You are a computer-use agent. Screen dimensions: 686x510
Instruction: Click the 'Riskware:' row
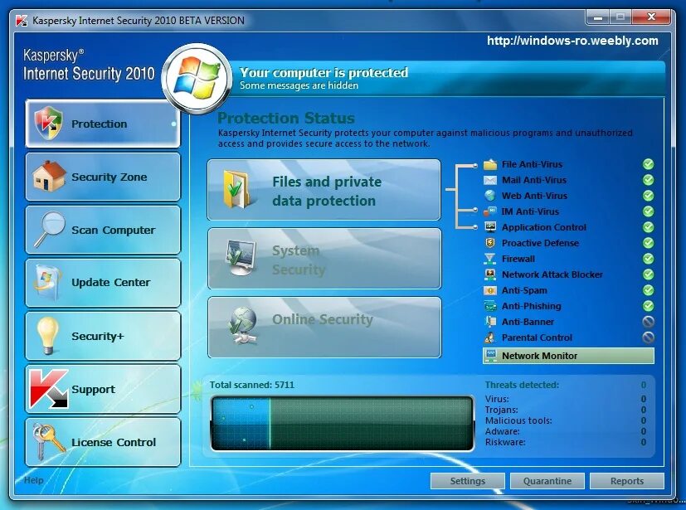(x=565, y=442)
